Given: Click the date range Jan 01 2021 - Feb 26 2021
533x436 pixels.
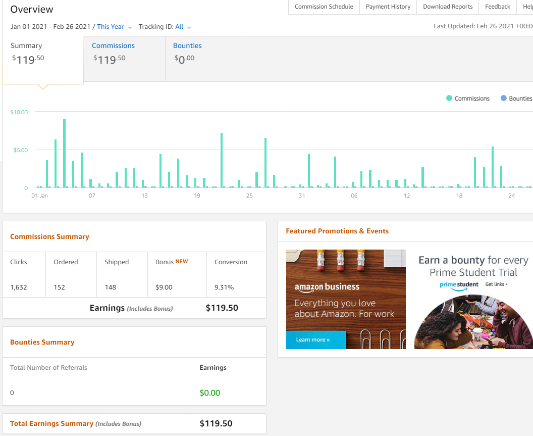Looking at the screenshot, I should coord(50,27).
